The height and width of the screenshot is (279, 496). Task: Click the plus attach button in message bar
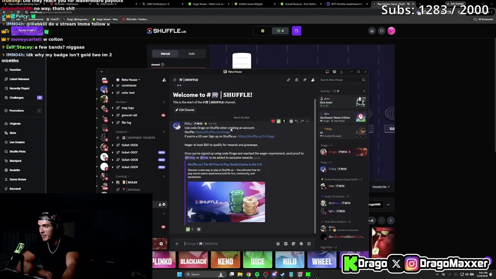pos(177,244)
